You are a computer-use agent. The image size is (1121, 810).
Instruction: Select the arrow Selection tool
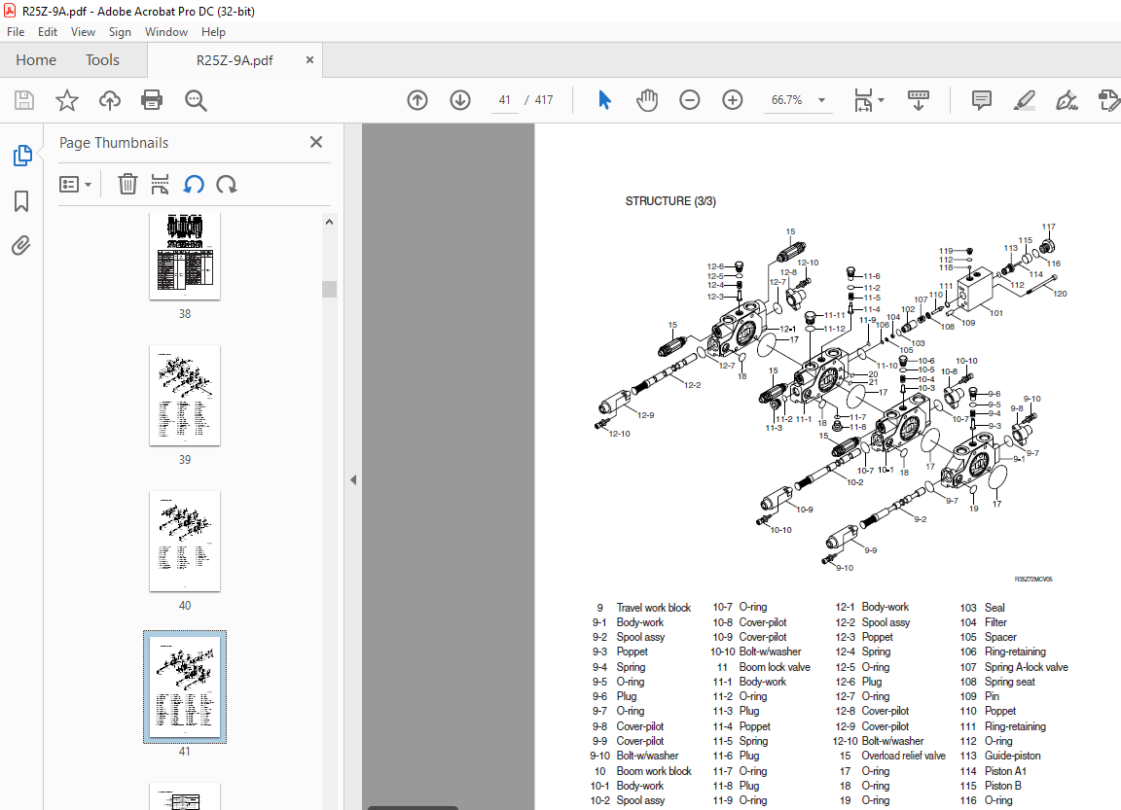click(604, 100)
